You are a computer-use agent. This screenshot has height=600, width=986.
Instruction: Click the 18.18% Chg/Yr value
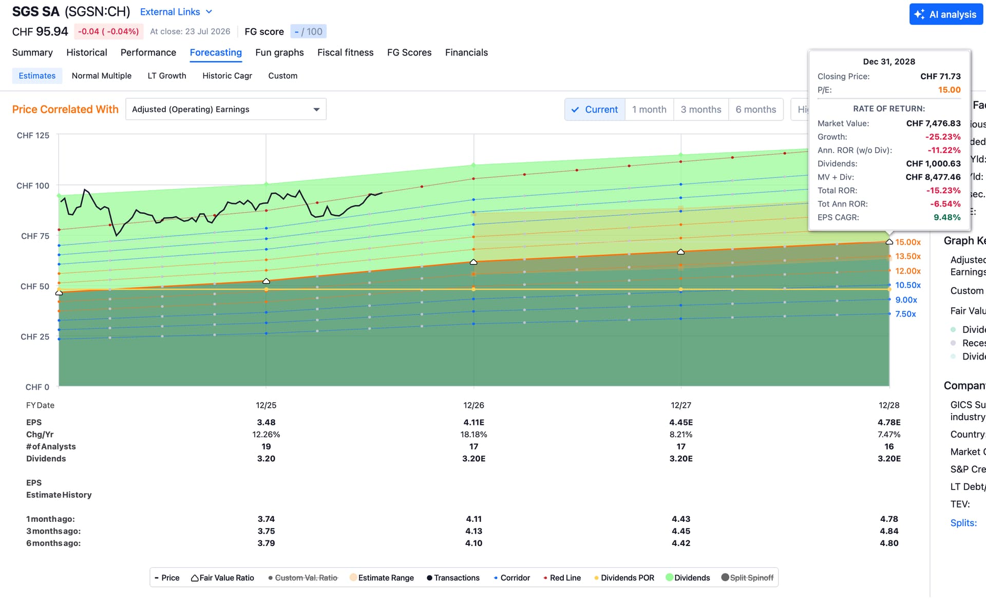(x=473, y=435)
